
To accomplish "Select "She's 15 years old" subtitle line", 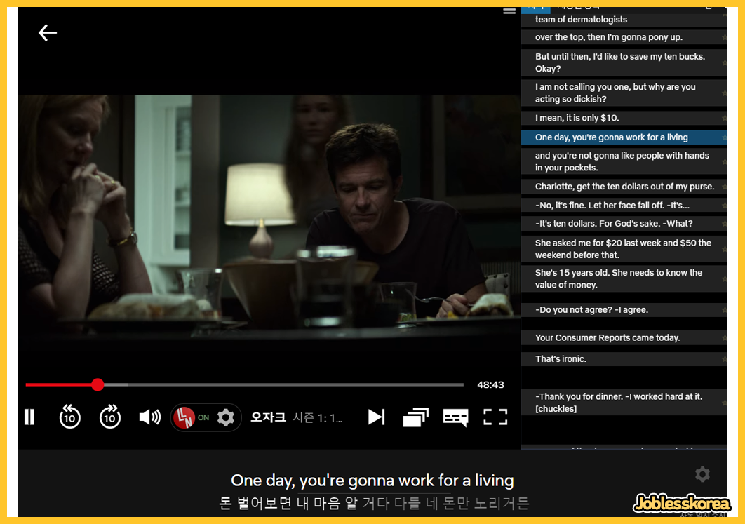I will 624,279.
